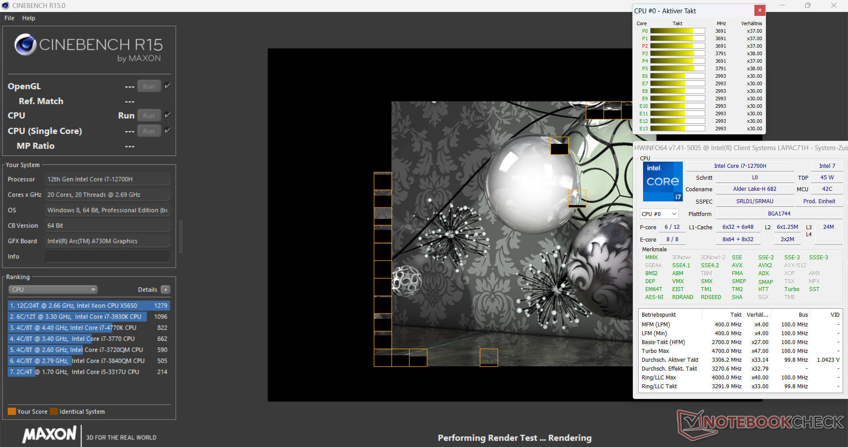Toggle the CPU test checkbox
Image resolution: width=848 pixels, height=447 pixels.
167,115
